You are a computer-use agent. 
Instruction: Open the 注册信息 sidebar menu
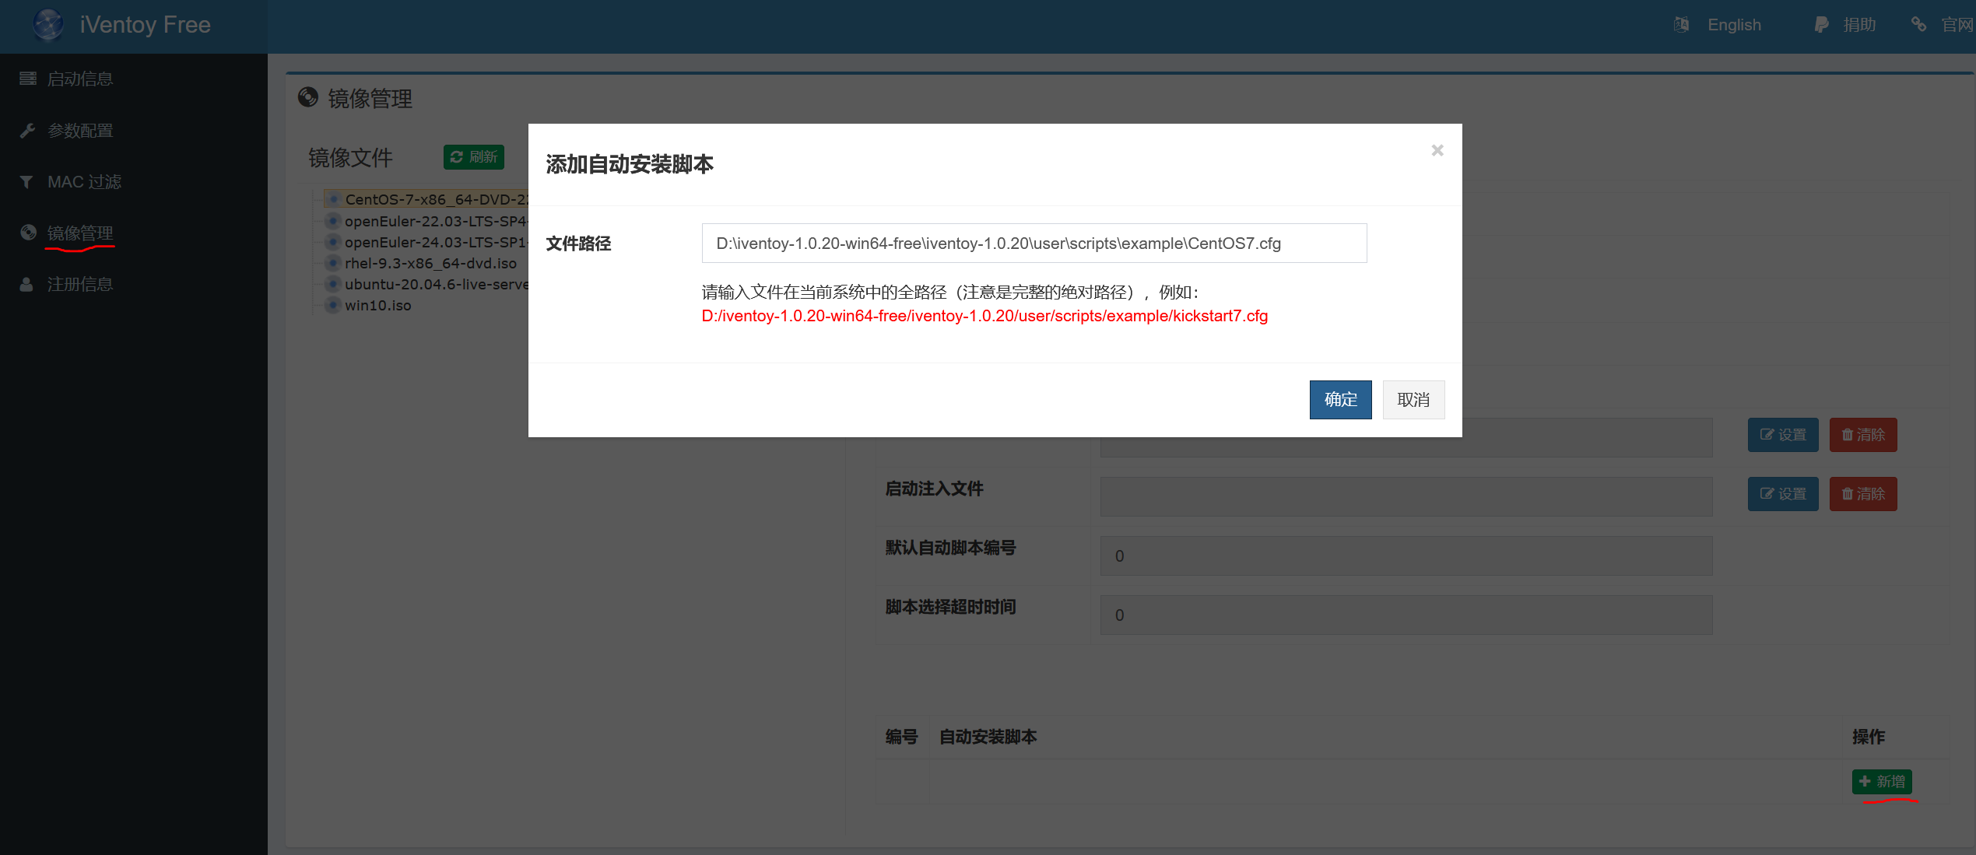[79, 285]
